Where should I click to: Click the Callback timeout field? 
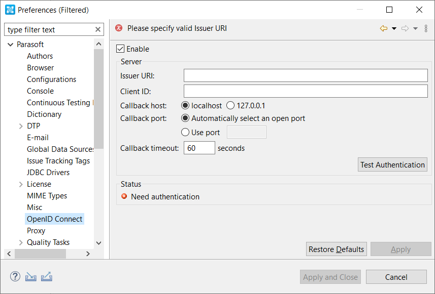tap(199, 148)
